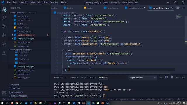Switch to the interface.ts editor tab

pyautogui.click(x=113, y=8)
